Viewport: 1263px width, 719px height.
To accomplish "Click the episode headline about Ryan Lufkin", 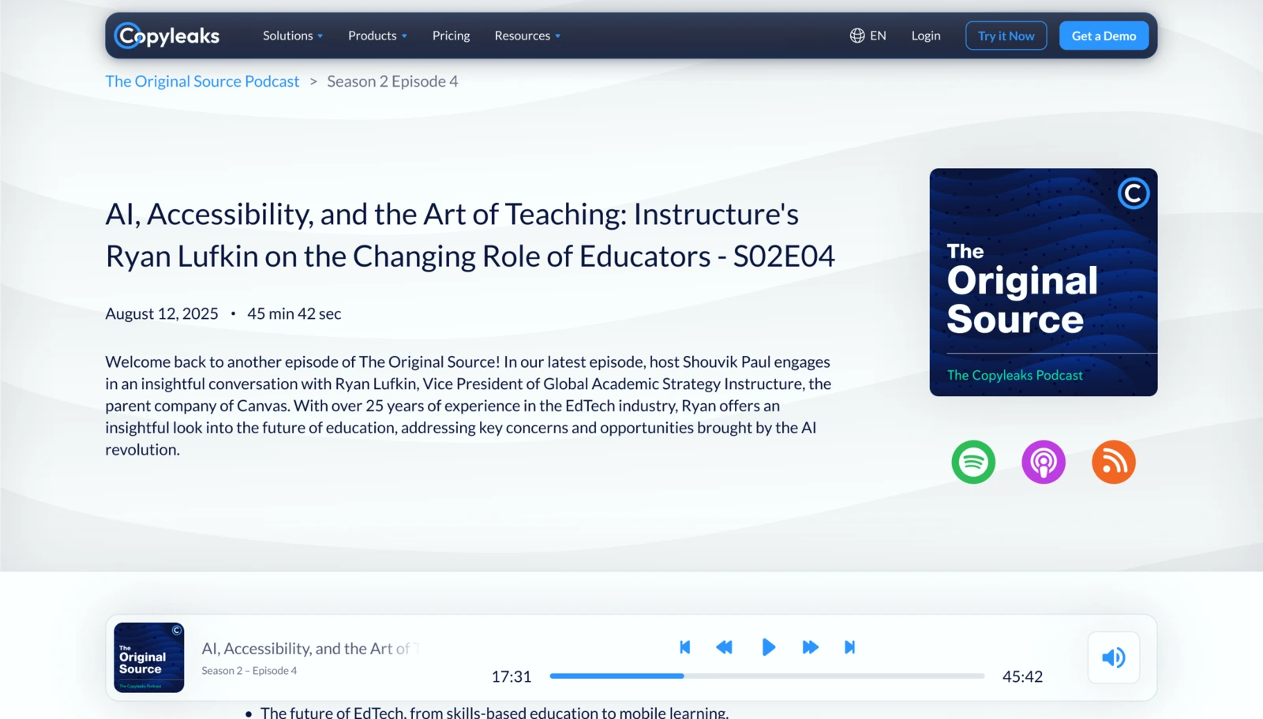I will pos(470,235).
